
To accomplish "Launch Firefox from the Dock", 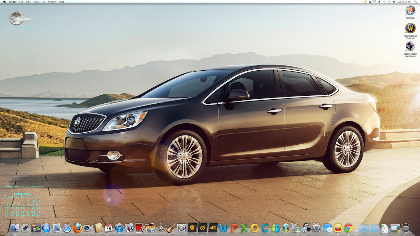I will [78, 228].
